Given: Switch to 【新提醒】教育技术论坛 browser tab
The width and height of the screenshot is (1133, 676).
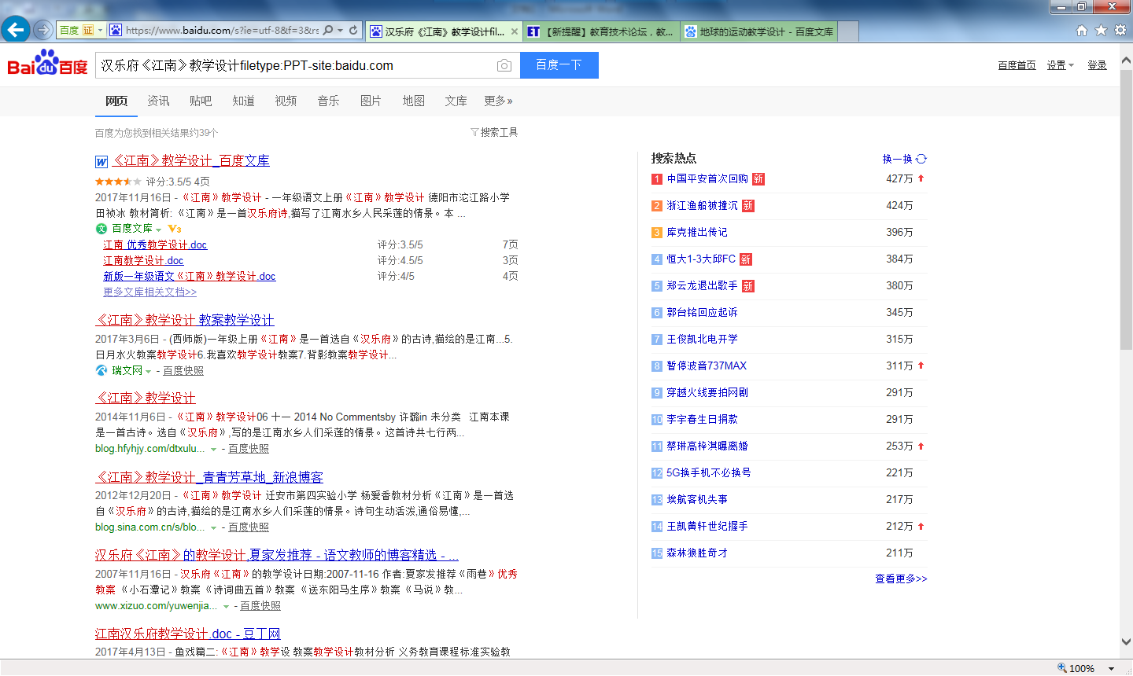Looking at the screenshot, I should (601, 31).
